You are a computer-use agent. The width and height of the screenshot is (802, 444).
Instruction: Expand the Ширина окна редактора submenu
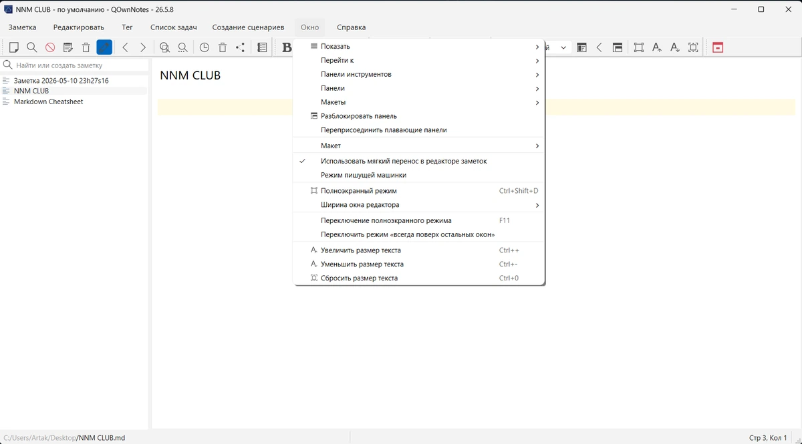pos(419,205)
